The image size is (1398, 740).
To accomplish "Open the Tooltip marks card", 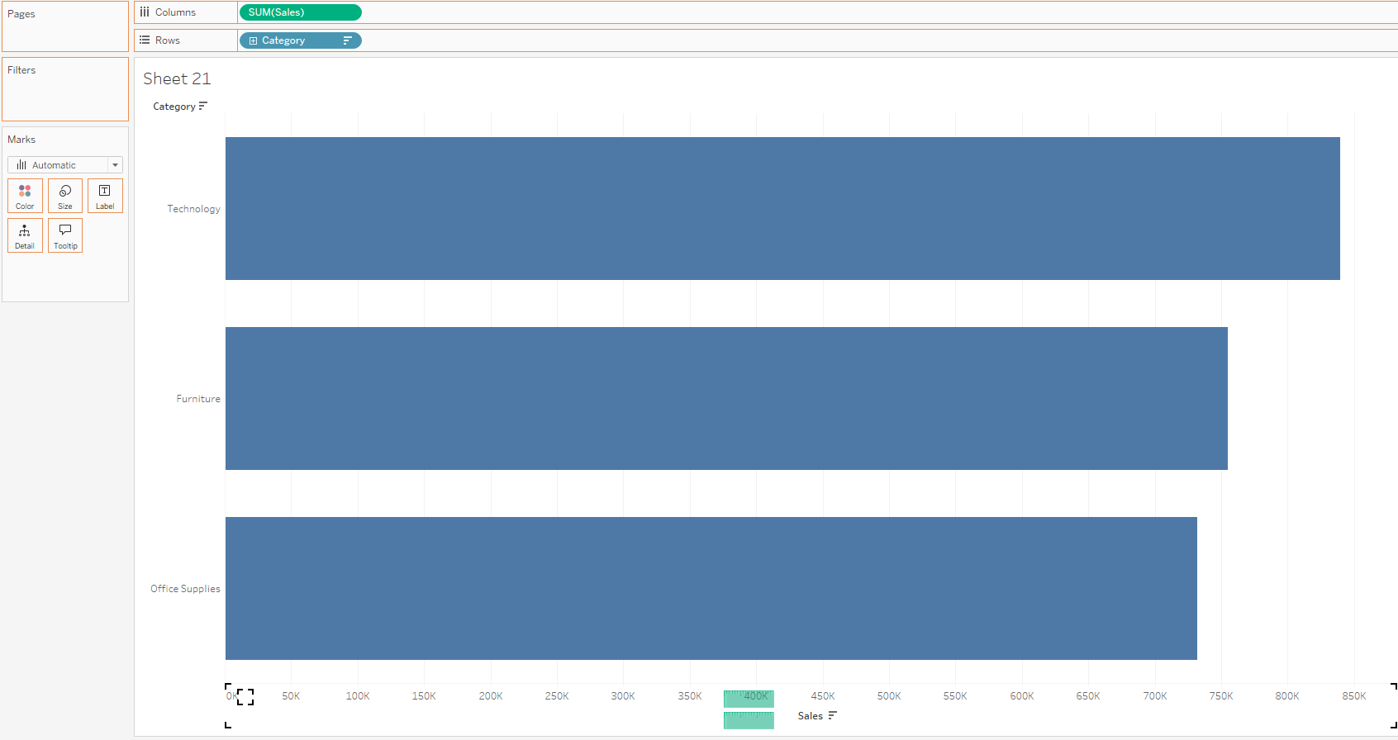I will coord(65,236).
